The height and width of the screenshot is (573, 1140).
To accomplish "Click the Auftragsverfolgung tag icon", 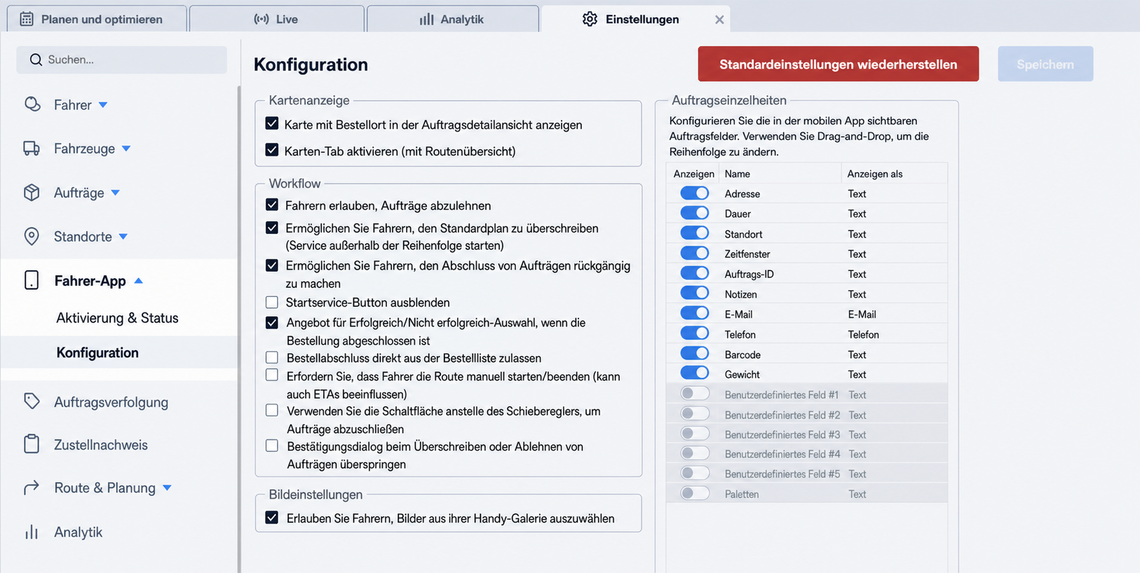I will coord(32,401).
